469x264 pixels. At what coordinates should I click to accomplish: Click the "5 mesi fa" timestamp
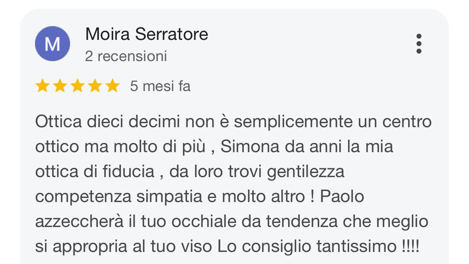160,86
